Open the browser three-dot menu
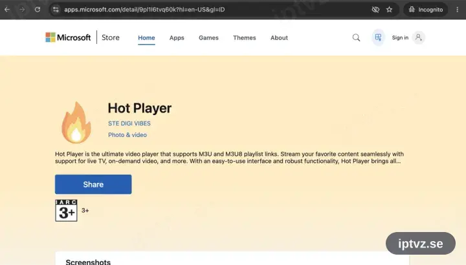466x265 pixels. [457, 10]
